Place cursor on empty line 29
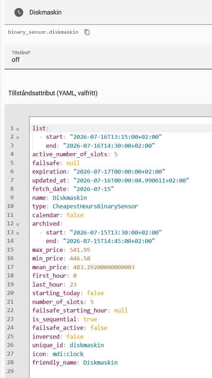The height and width of the screenshot is (378, 212). coord(121,371)
